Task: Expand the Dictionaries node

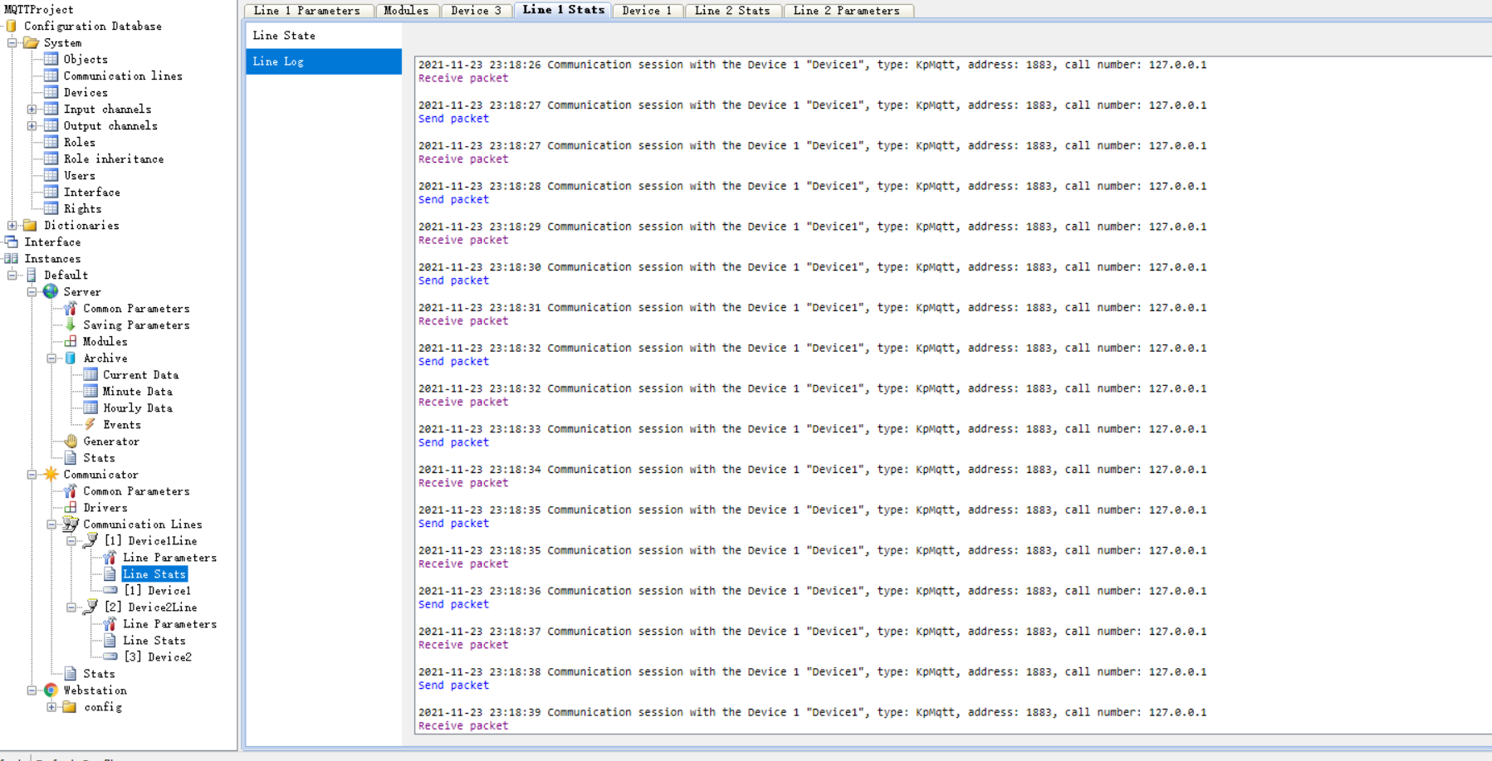Action: tap(12, 225)
